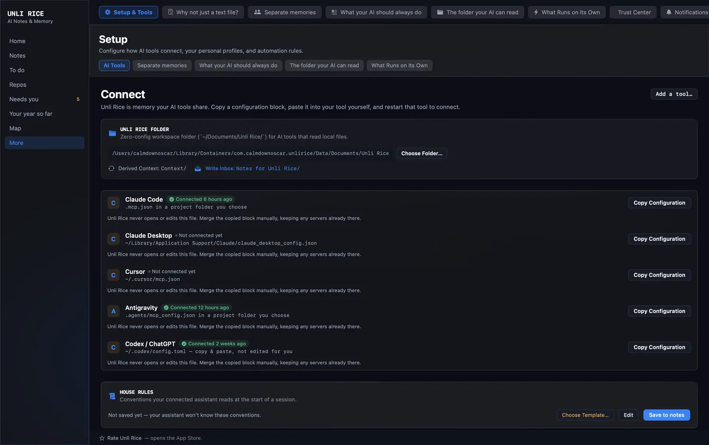Click the Cursor 'C' app icon
Image resolution: width=709 pixels, height=445 pixels.
click(x=113, y=275)
